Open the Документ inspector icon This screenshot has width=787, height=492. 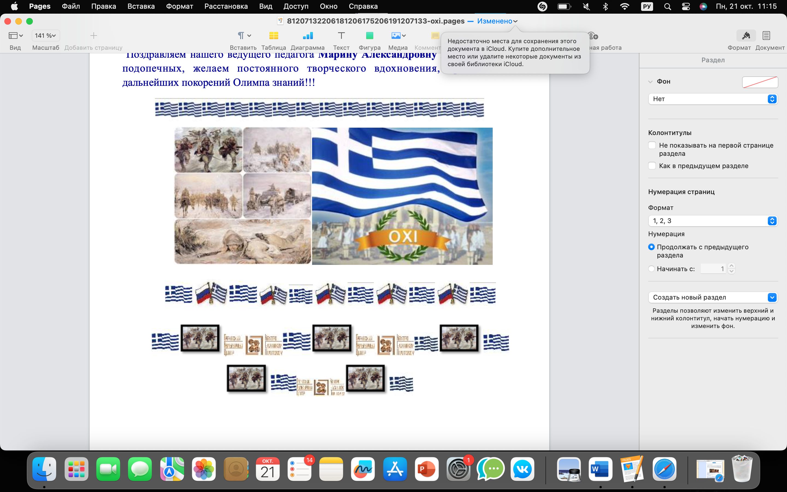(x=766, y=36)
